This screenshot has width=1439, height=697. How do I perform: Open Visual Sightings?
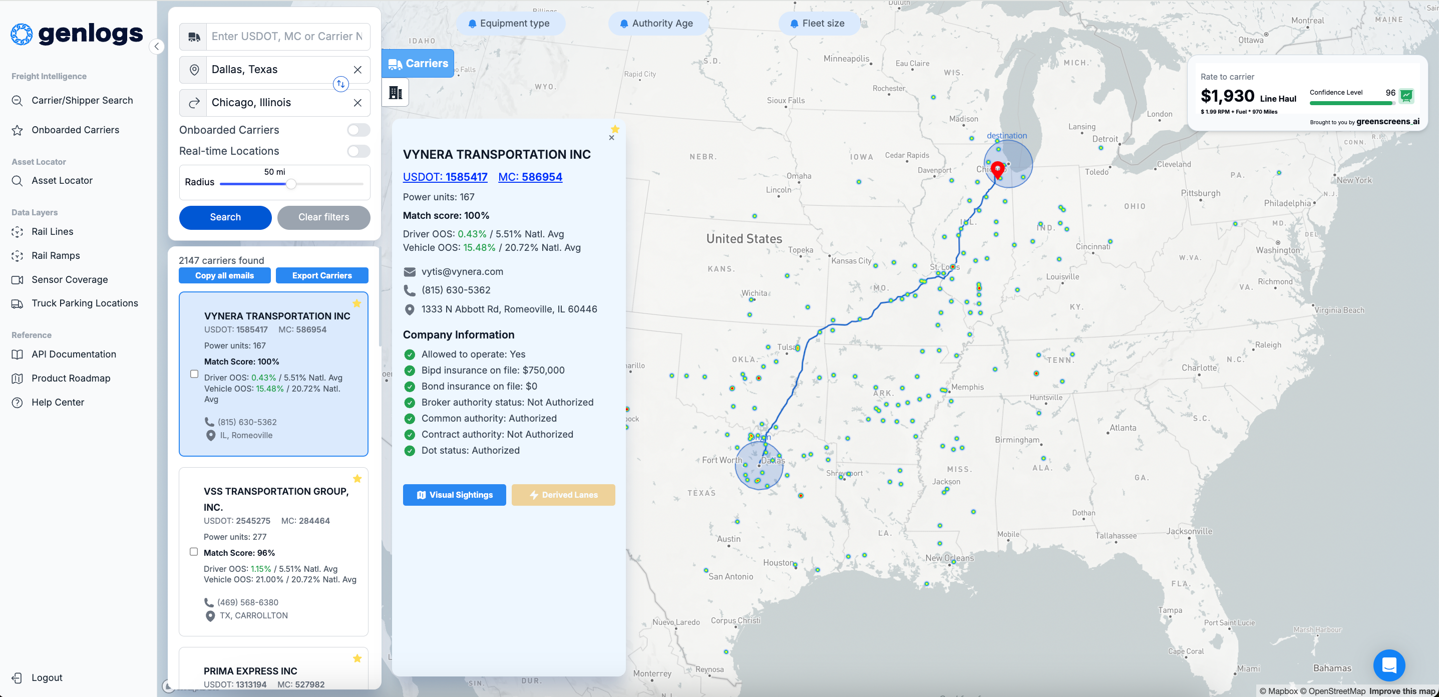click(455, 495)
